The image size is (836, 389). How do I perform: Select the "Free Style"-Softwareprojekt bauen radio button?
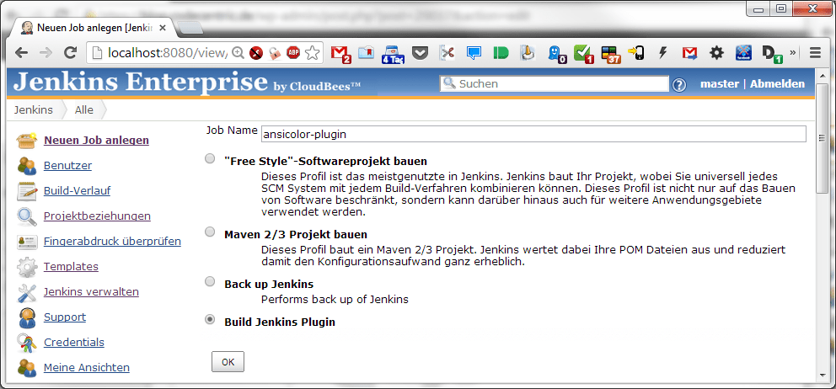click(x=210, y=158)
